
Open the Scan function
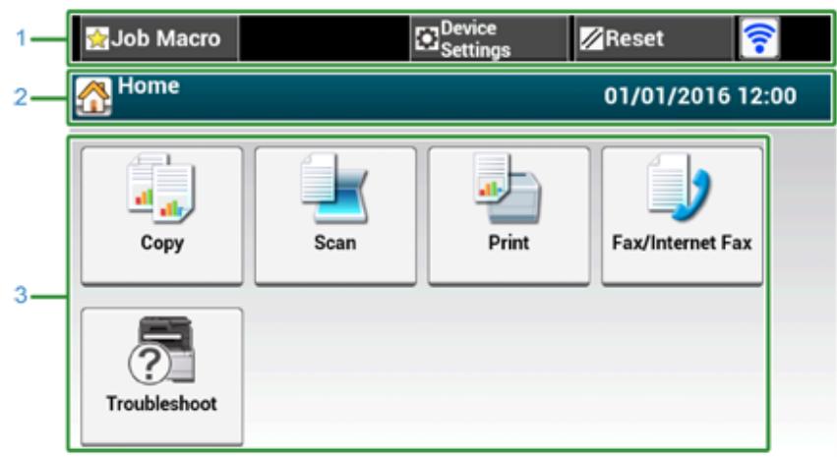(x=335, y=216)
